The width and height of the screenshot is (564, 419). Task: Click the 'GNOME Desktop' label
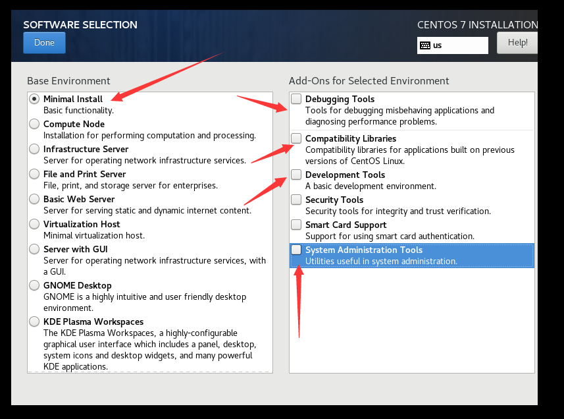coord(78,285)
